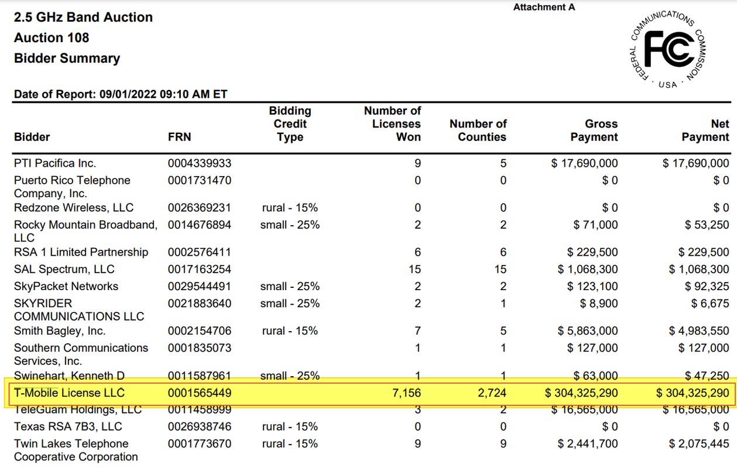Select bidder name "PTI Pacifica Inc."
Image resolution: width=737 pixels, height=468 pixels.
point(55,163)
